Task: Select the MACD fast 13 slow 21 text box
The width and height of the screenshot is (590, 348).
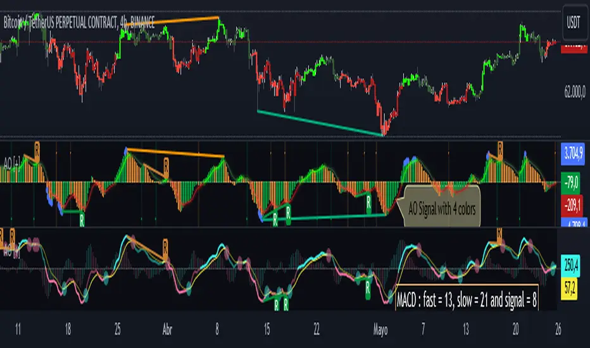Action: [x=467, y=300]
